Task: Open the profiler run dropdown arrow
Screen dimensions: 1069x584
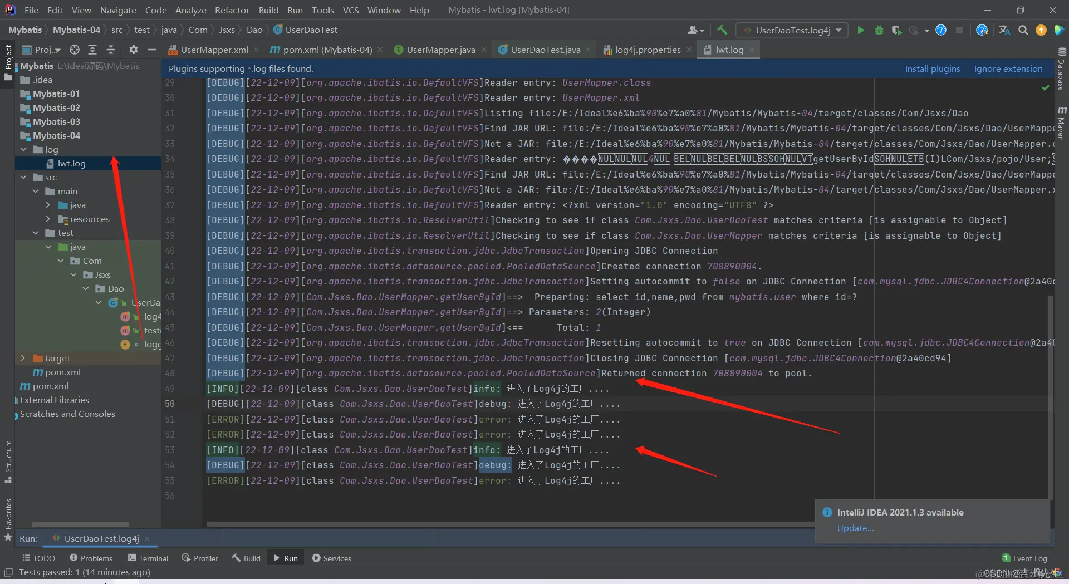Action: click(x=926, y=30)
